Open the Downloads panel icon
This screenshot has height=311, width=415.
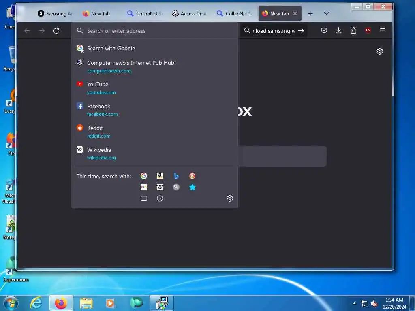point(338,30)
